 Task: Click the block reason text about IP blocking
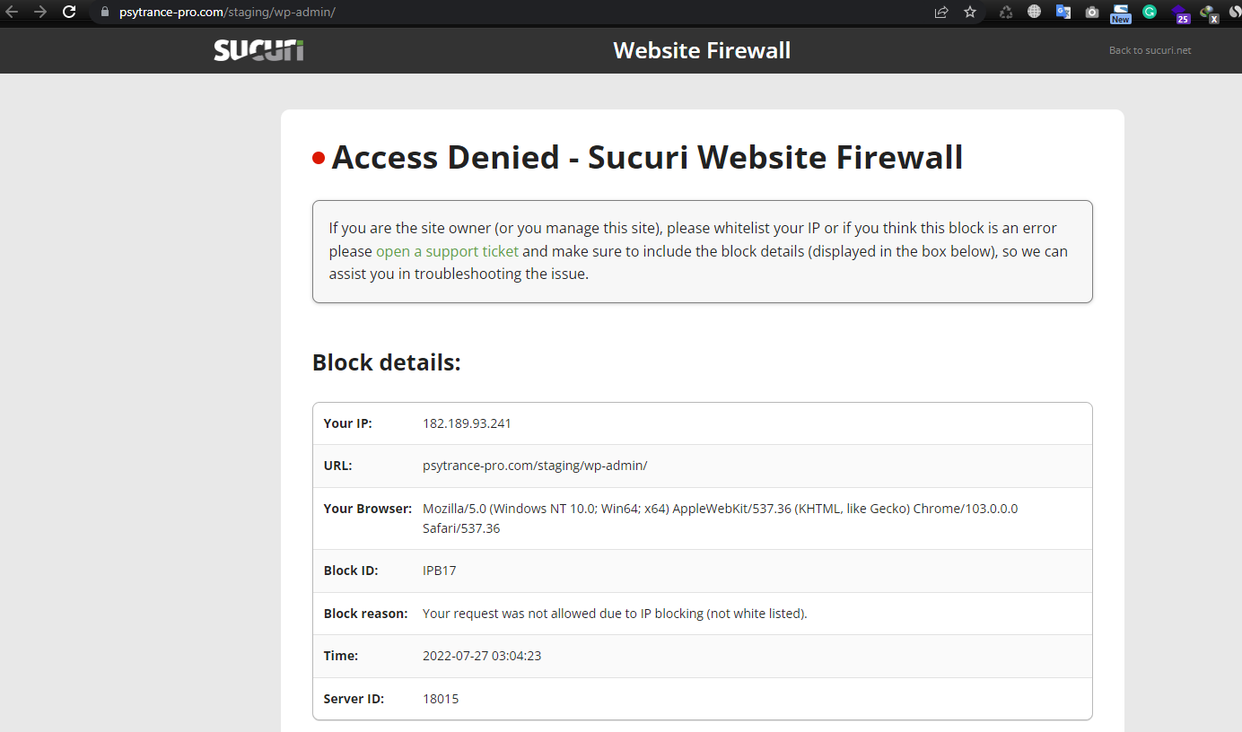pos(615,614)
